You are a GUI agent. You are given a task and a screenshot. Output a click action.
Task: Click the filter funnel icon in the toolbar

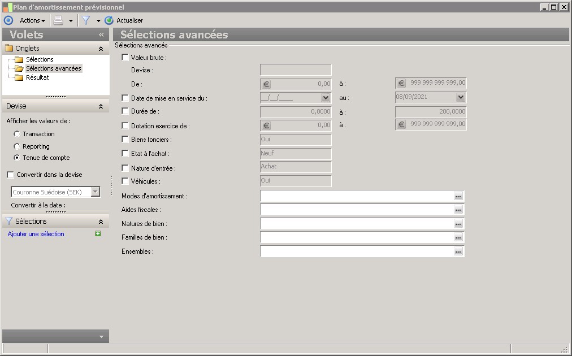[86, 20]
